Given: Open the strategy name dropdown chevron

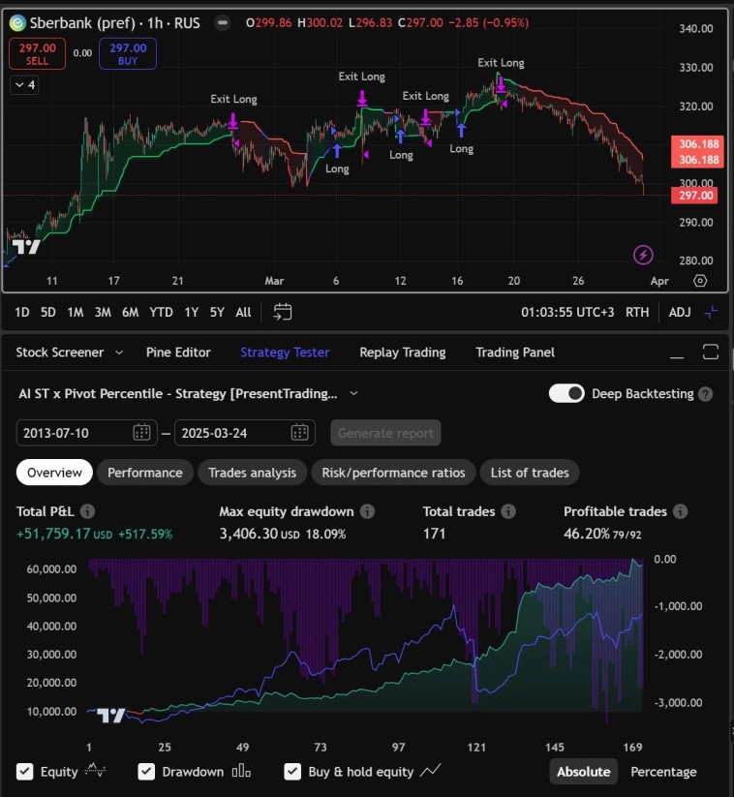Looking at the screenshot, I should pyautogui.click(x=353, y=393).
